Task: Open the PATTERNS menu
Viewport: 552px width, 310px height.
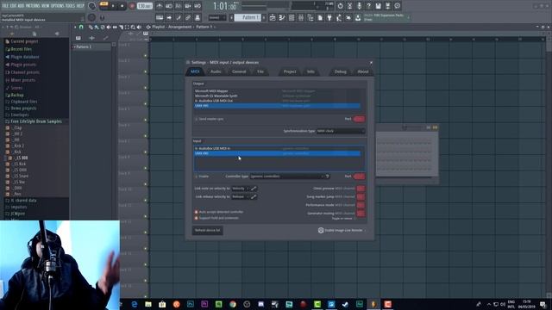Action: (x=34, y=6)
